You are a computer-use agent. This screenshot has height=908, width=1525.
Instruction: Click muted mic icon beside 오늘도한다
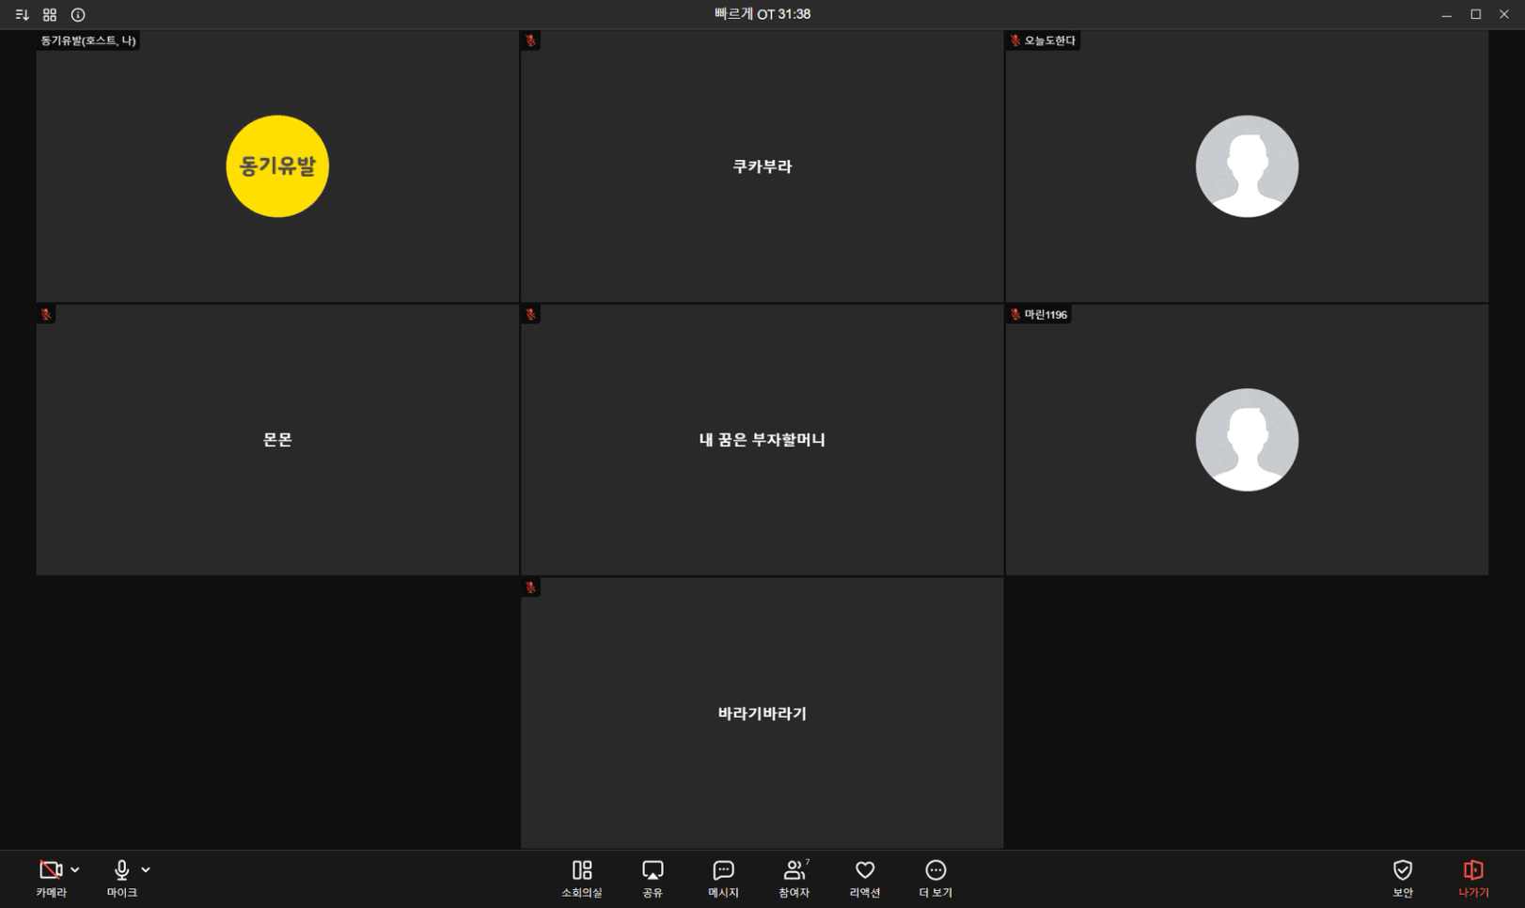[x=1015, y=40]
